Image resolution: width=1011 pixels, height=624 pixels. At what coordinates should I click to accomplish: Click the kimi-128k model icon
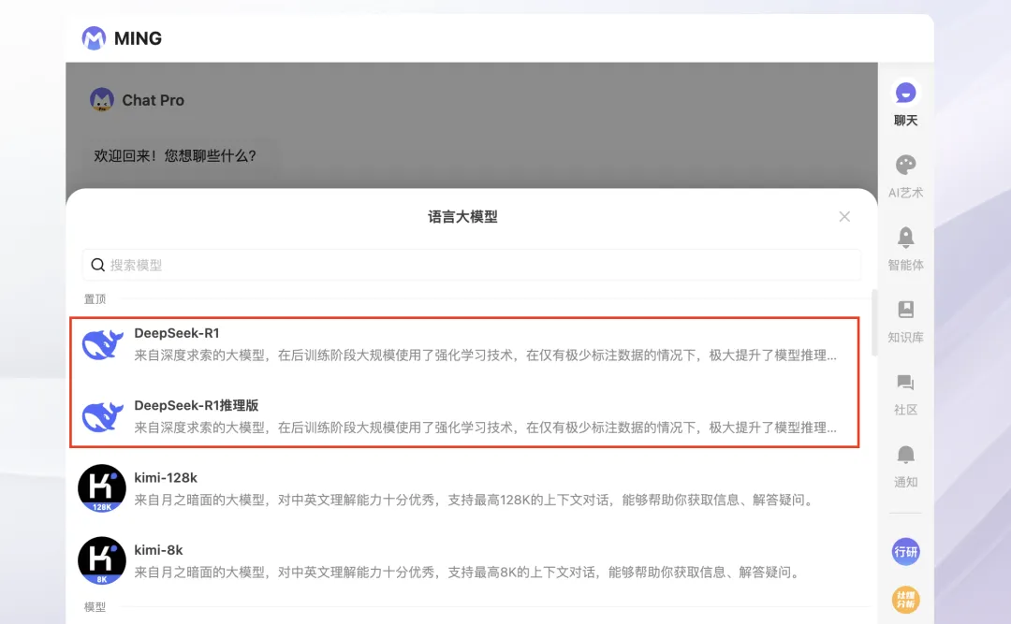101,487
